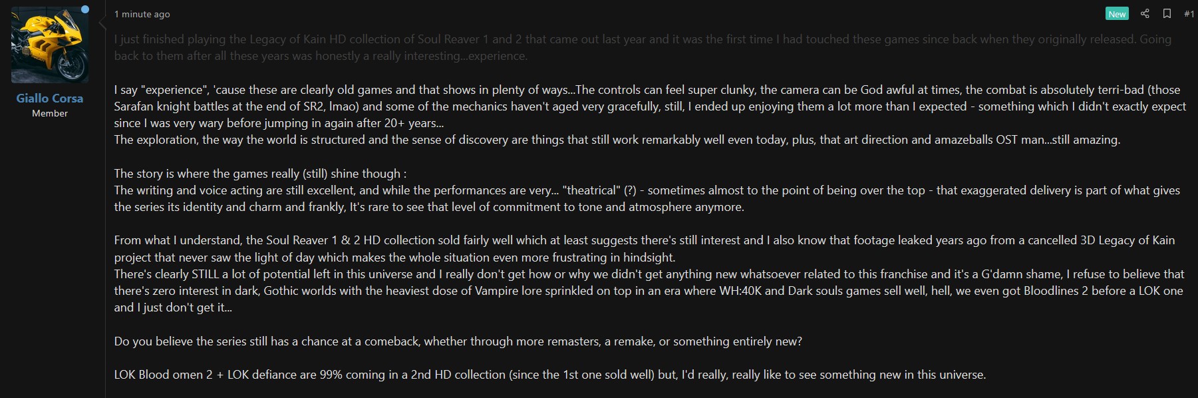This screenshot has height=398, width=1198.
Task: Click the quoted word "theatrical" in the post
Action: [590, 190]
